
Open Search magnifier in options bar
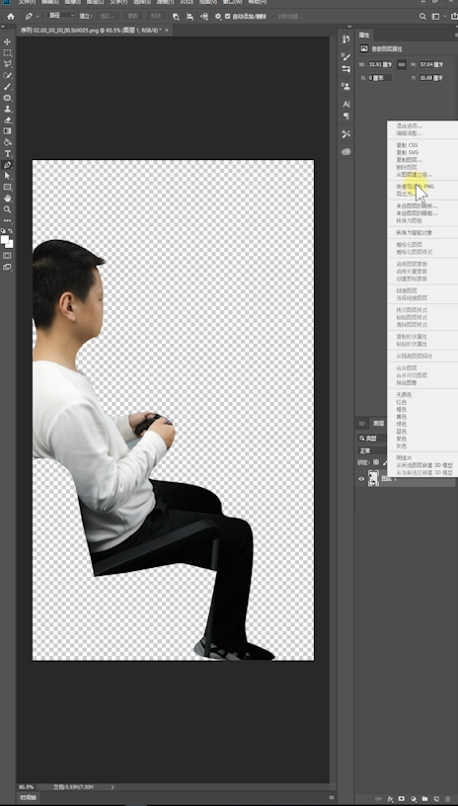pyautogui.click(x=422, y=17)
